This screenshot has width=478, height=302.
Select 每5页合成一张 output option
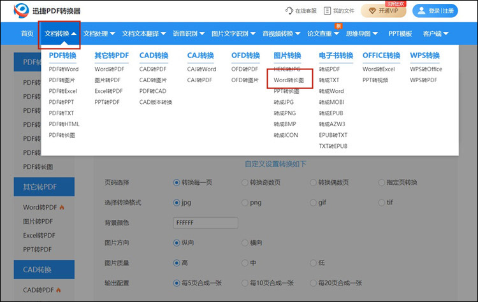point(177,283)
